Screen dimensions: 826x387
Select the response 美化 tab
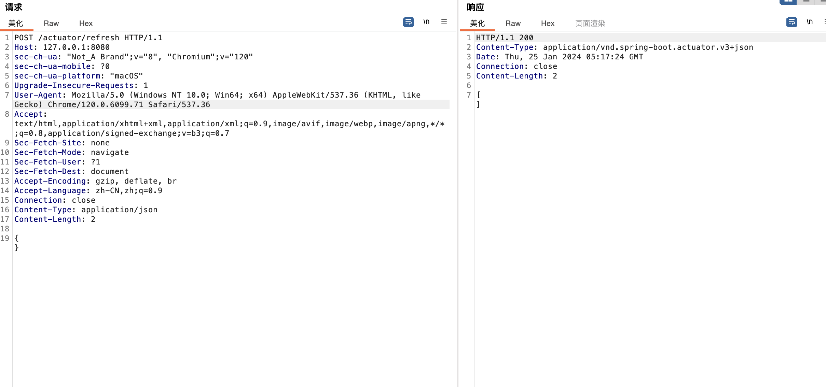477,23
